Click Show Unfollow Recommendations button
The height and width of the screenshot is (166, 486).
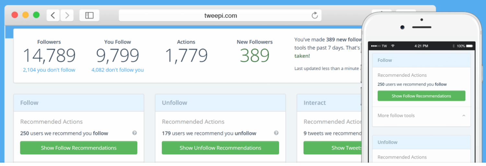[220, 148]
